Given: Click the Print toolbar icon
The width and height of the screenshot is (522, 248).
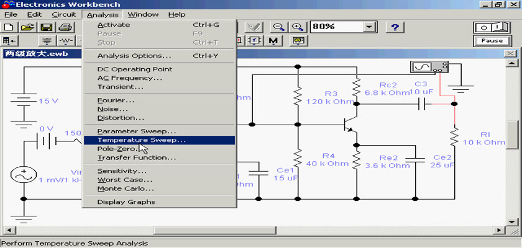Looking at the screenshot, I should coord(66,27).
